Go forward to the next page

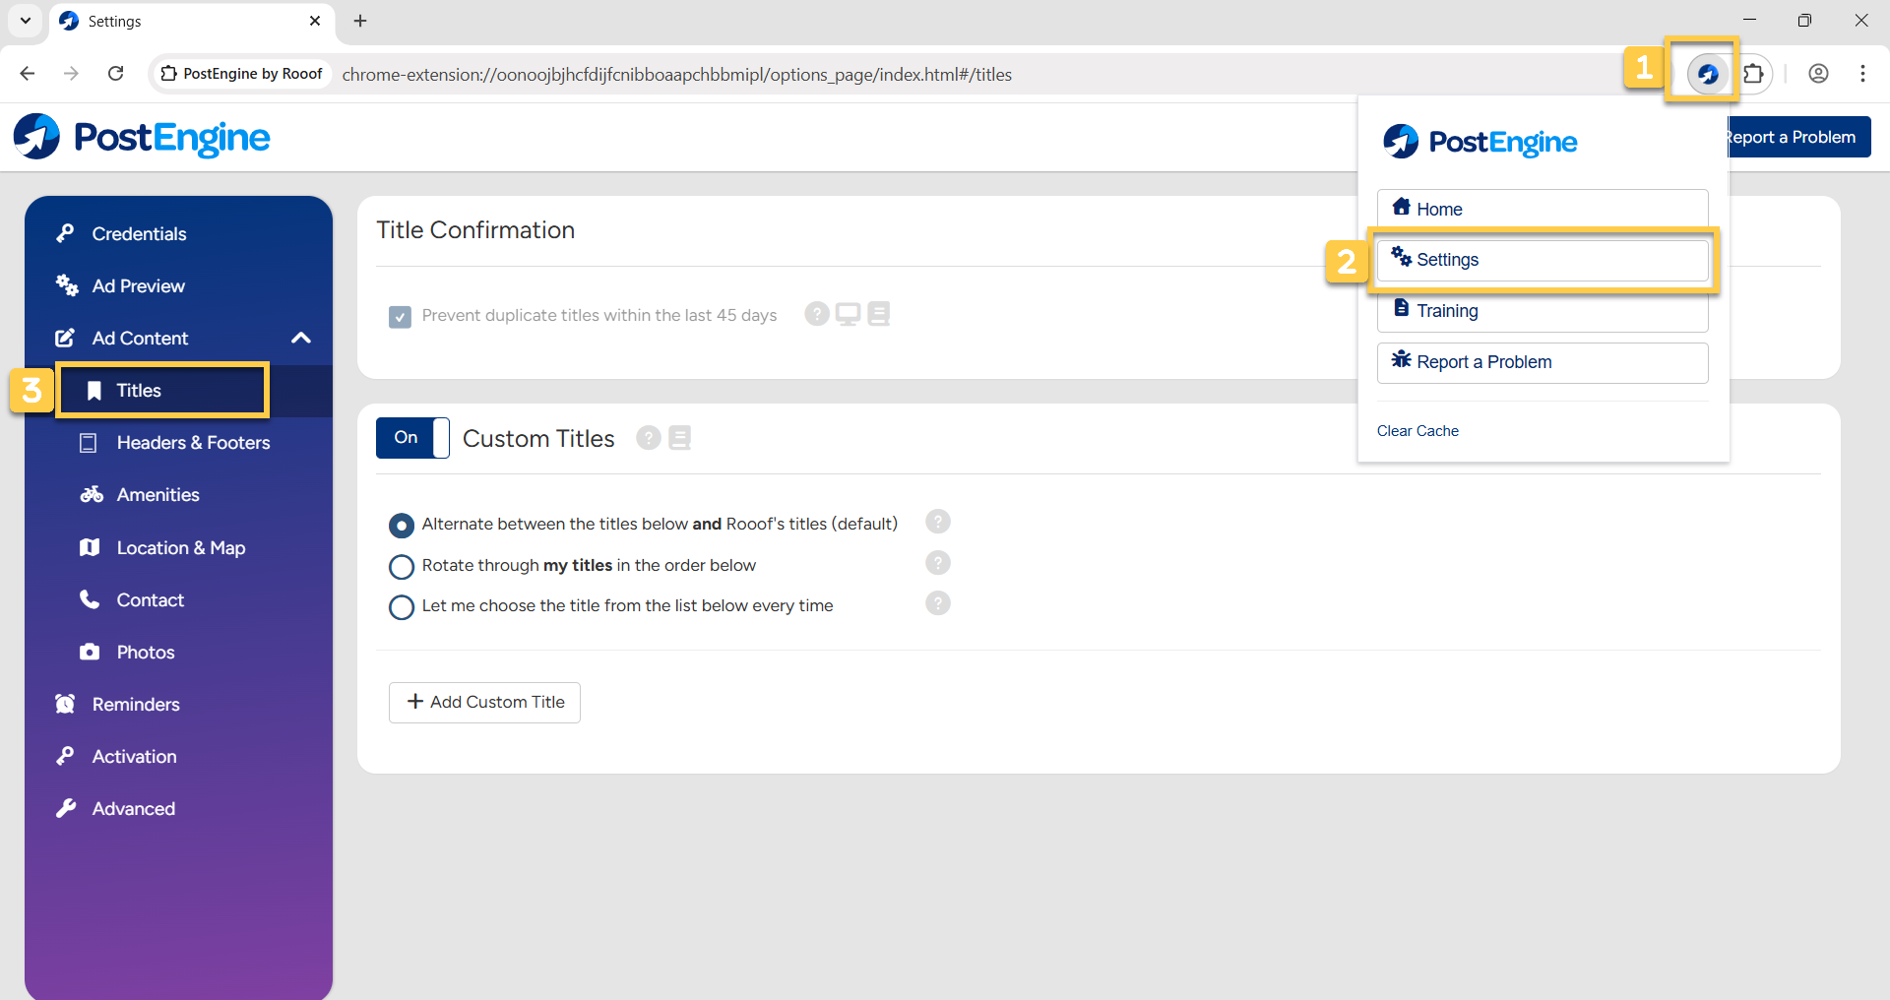[x=71, y=74]
